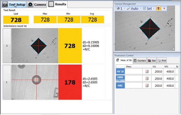Click the red record dot icon
Viewport: 181px width, 115px height.
click(164, 9)
